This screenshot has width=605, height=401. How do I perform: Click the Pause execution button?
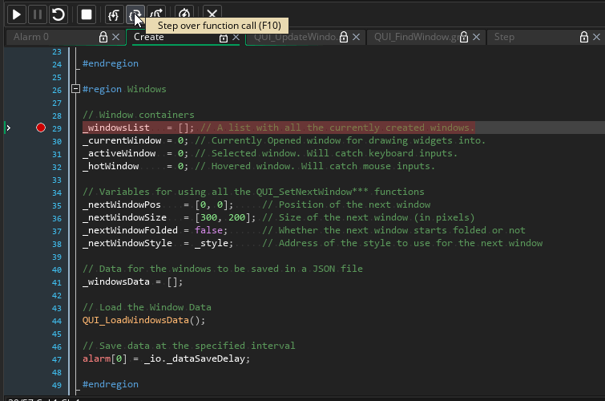coord(37,14)
